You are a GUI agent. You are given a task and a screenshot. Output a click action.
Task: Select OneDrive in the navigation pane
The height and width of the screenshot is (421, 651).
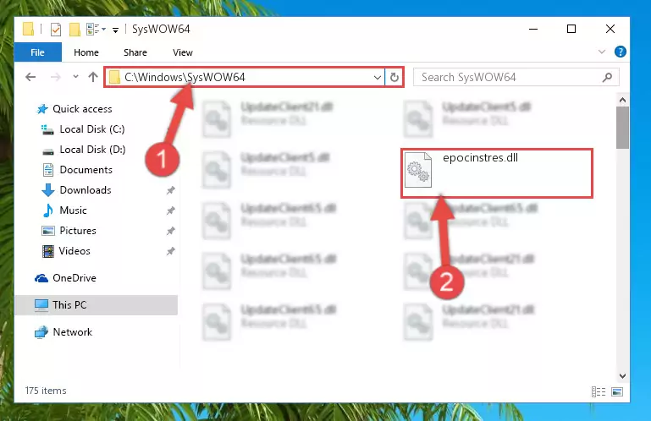click(x=74, y=278)
